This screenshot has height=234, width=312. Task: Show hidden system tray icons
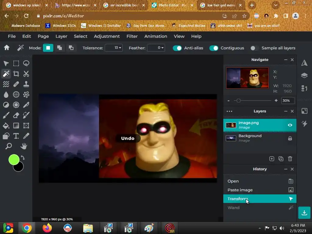click(x=260, y=228)
